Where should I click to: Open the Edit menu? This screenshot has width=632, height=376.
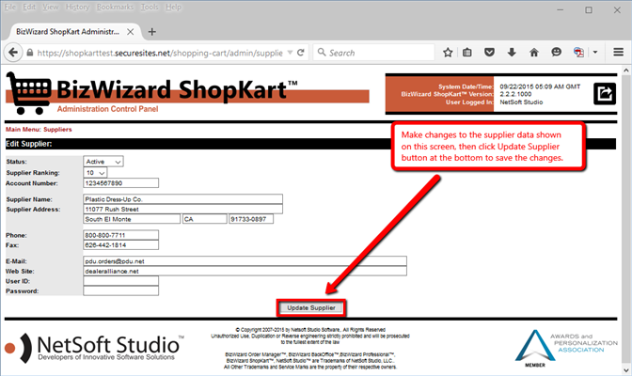29,8
